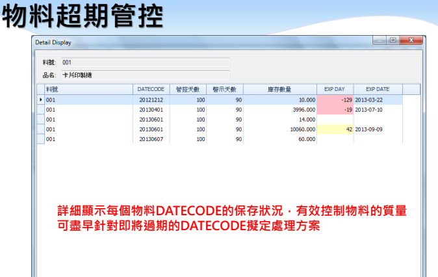Viewport: 438px width, 277px height.
Task: Select the stock quantity cell 14.000
Action: point(280,120)
